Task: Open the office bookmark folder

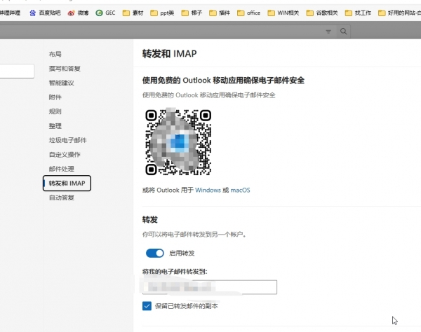Action: [249, 13]
